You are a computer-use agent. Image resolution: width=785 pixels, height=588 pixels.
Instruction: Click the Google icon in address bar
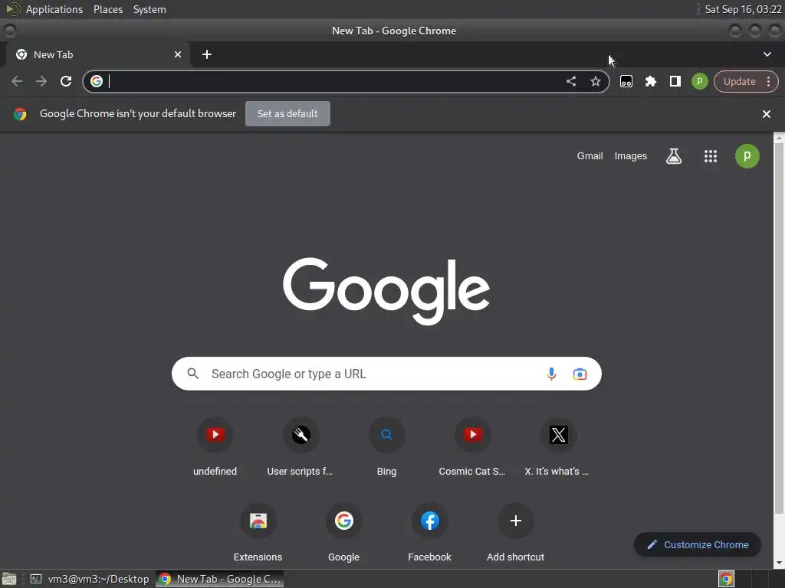click(x=97, y=81)
